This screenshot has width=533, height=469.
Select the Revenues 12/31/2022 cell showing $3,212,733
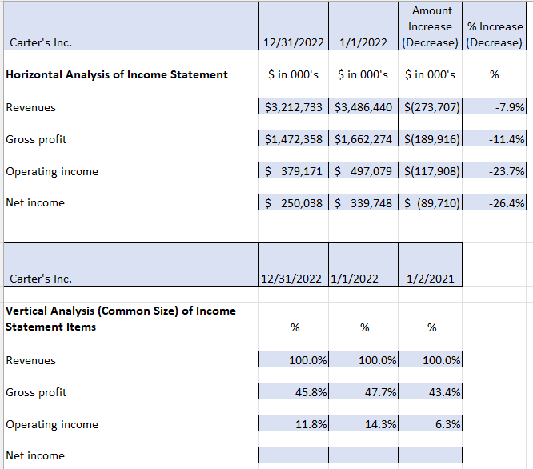tap(294, 106)
